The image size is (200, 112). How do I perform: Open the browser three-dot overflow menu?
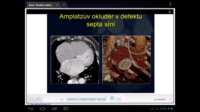[170, 4]
